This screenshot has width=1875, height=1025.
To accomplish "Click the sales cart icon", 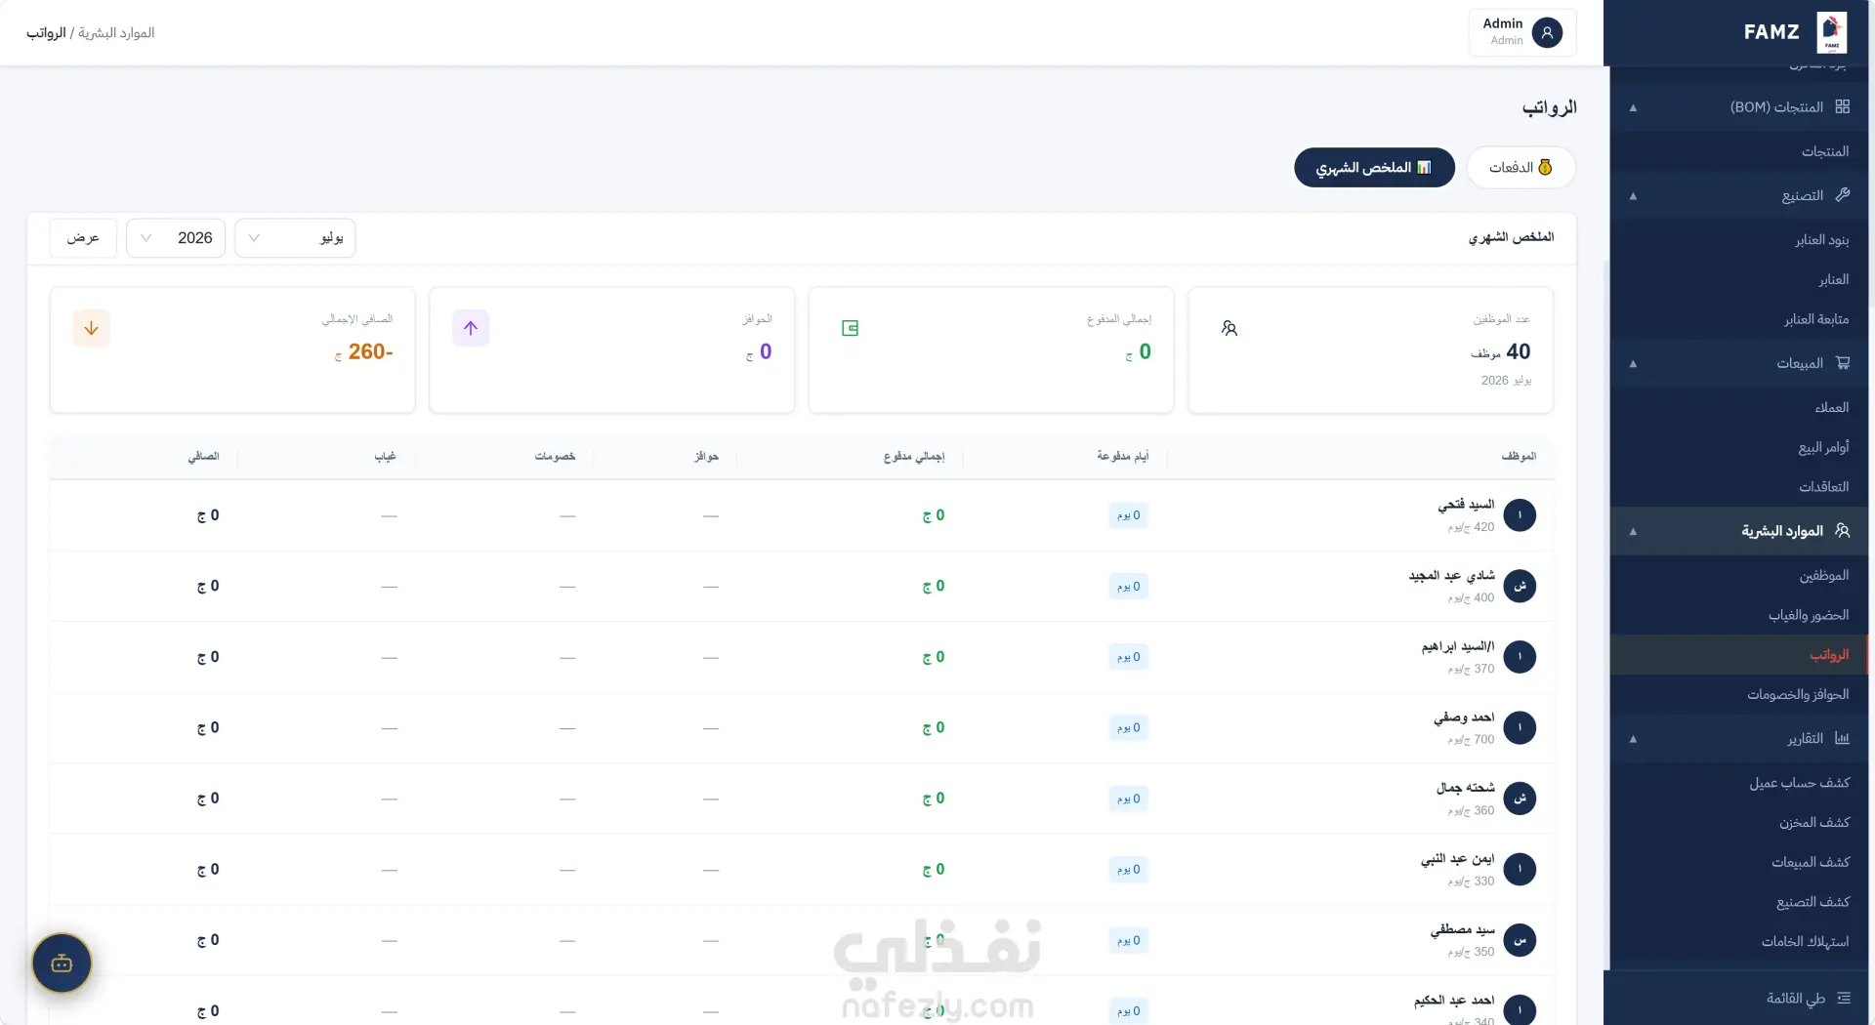I will click(1842, 363).
